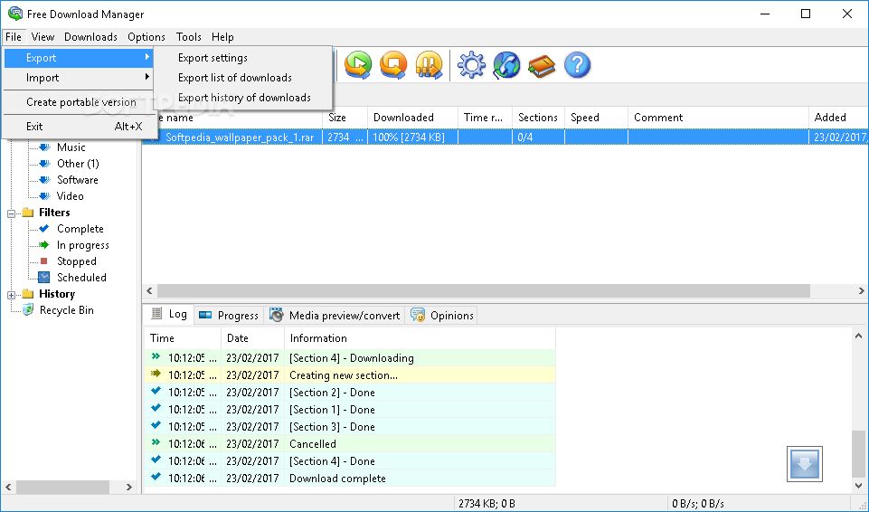Image resolution: width=869 pixels, height=512 pixels.
Task: Click the blue arrow icon beside Music
Action: click(44, 147)
